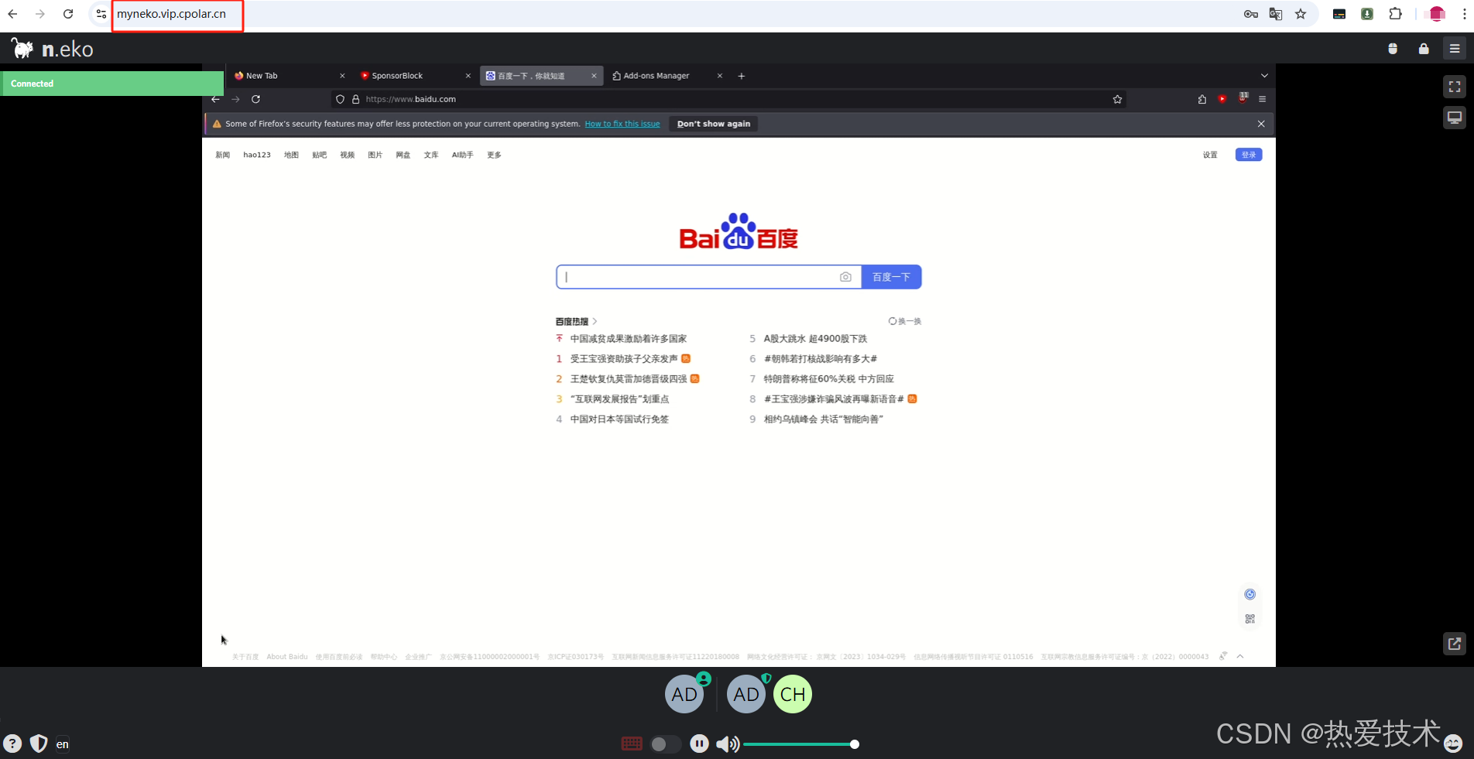Click the Chrome translate page icon
The width and height of the screenshot is (1474, 759).
1276,14
